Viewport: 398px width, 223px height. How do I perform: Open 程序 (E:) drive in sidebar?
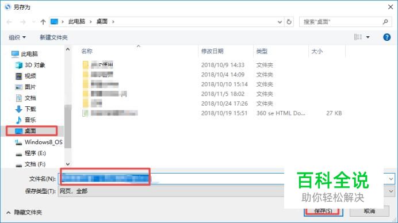coord(30,153)
